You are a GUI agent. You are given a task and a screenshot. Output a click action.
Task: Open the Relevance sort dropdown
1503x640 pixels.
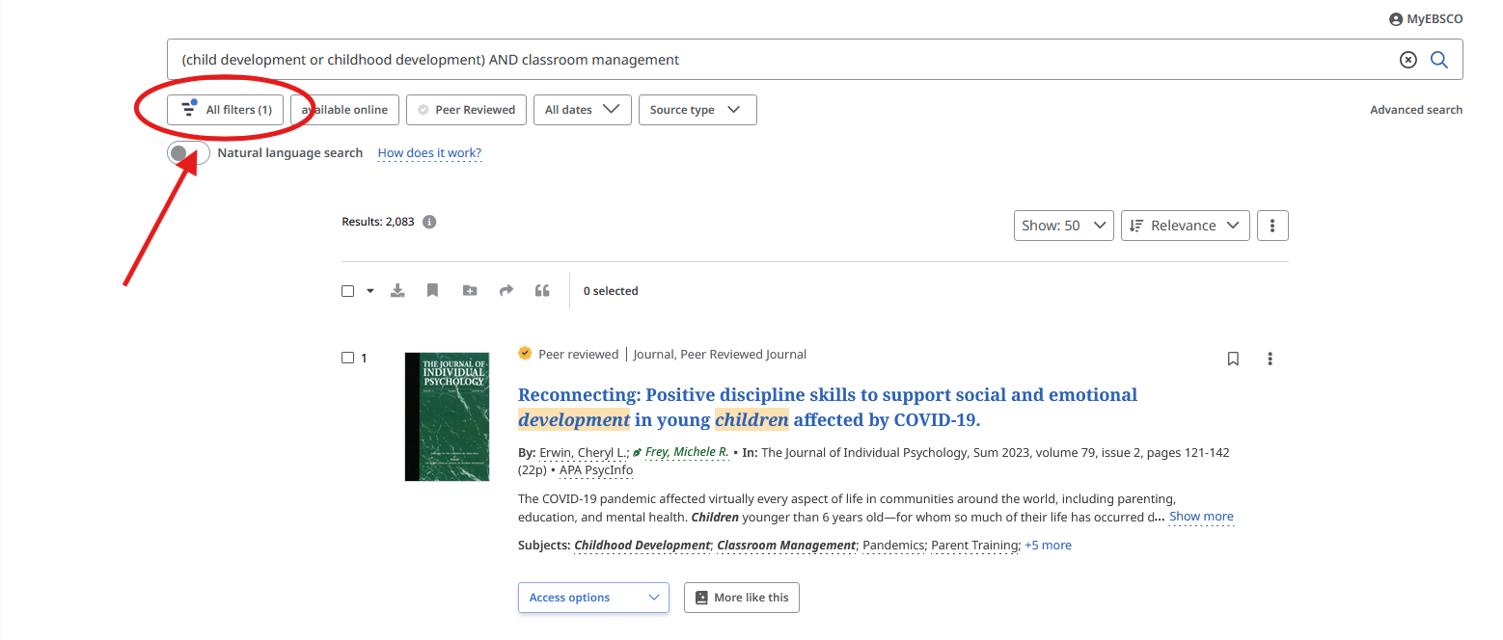1185,226
